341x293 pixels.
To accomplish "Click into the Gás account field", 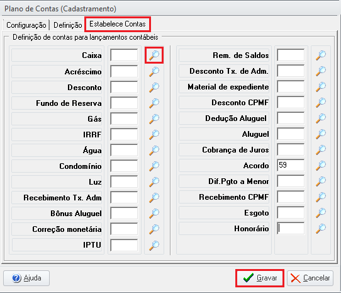I will click(x=124, y=118).
